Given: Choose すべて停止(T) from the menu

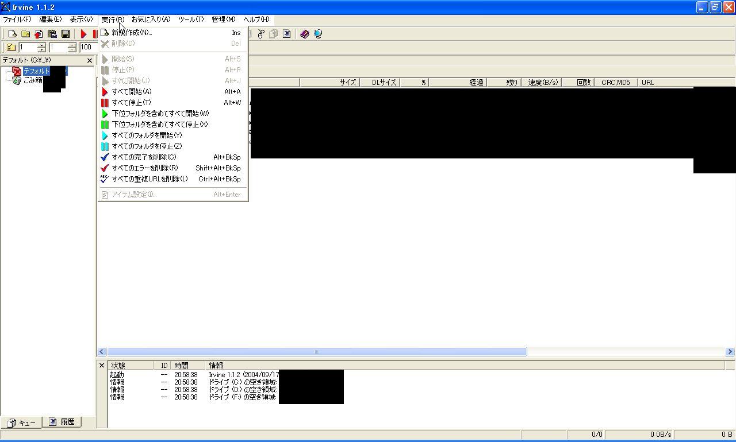Looking at the screenshot, I should pos(173,103).
